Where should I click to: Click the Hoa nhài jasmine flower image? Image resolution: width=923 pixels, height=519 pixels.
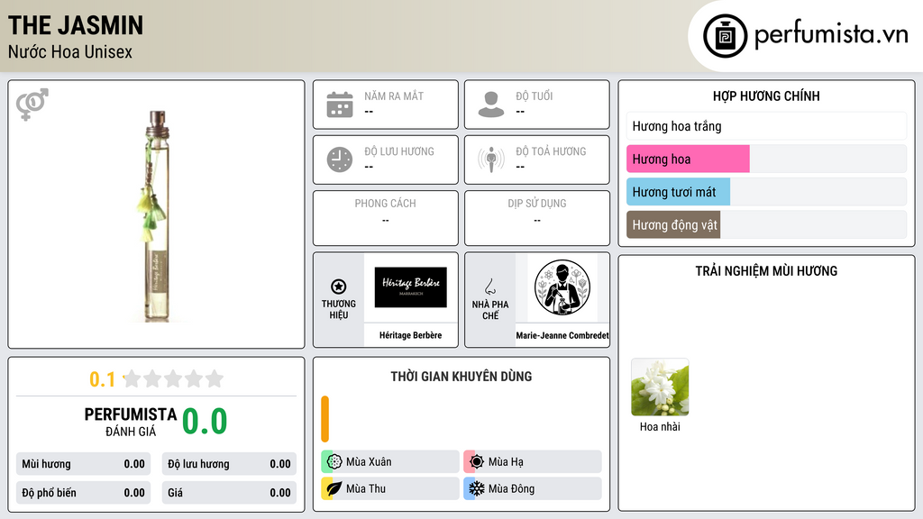660,387
